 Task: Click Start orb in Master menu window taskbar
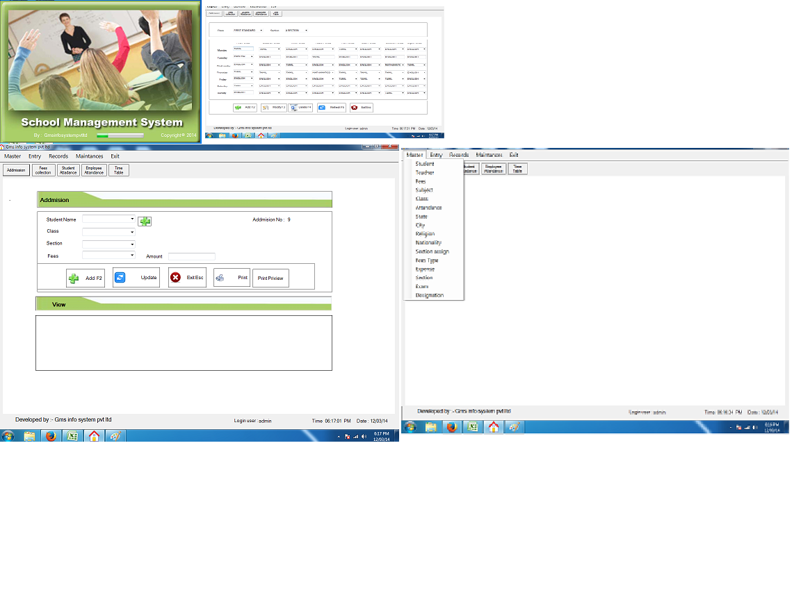[x=410, y=427]
